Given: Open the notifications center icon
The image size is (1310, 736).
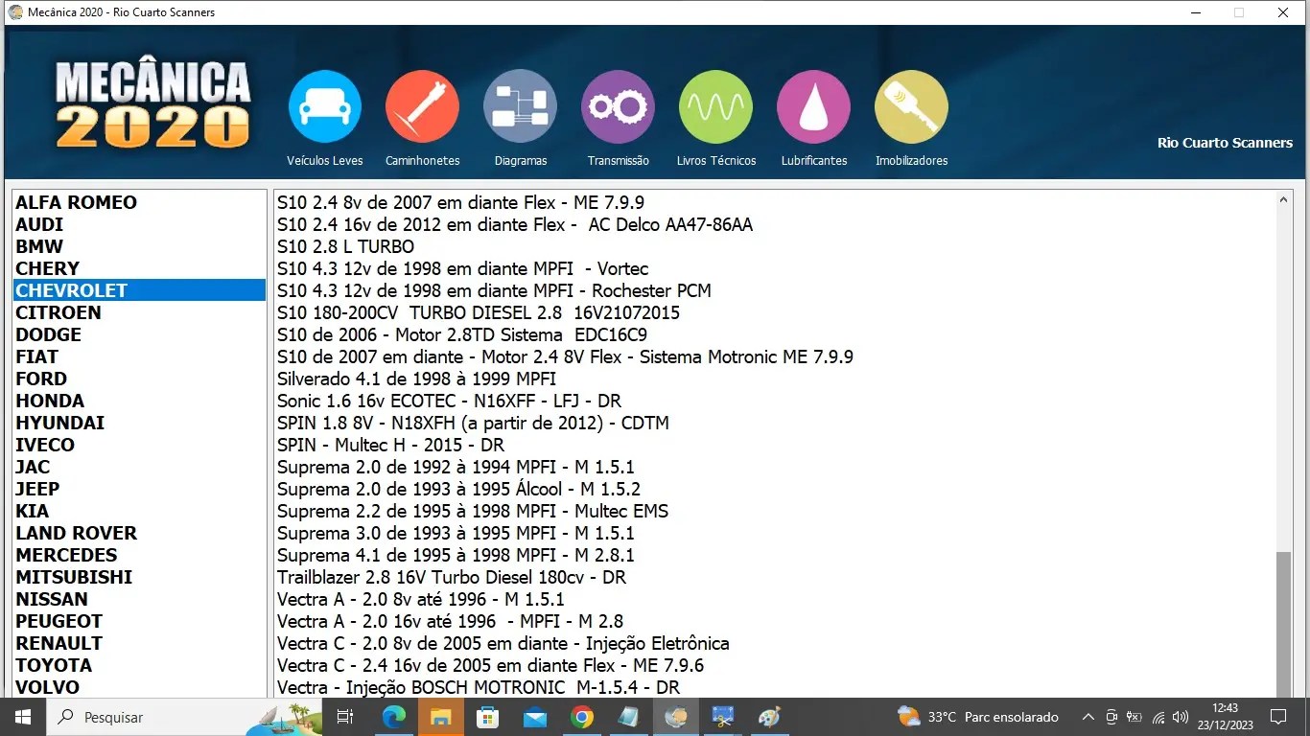Looking at the screenshot, I should (x=1277, y=717).
